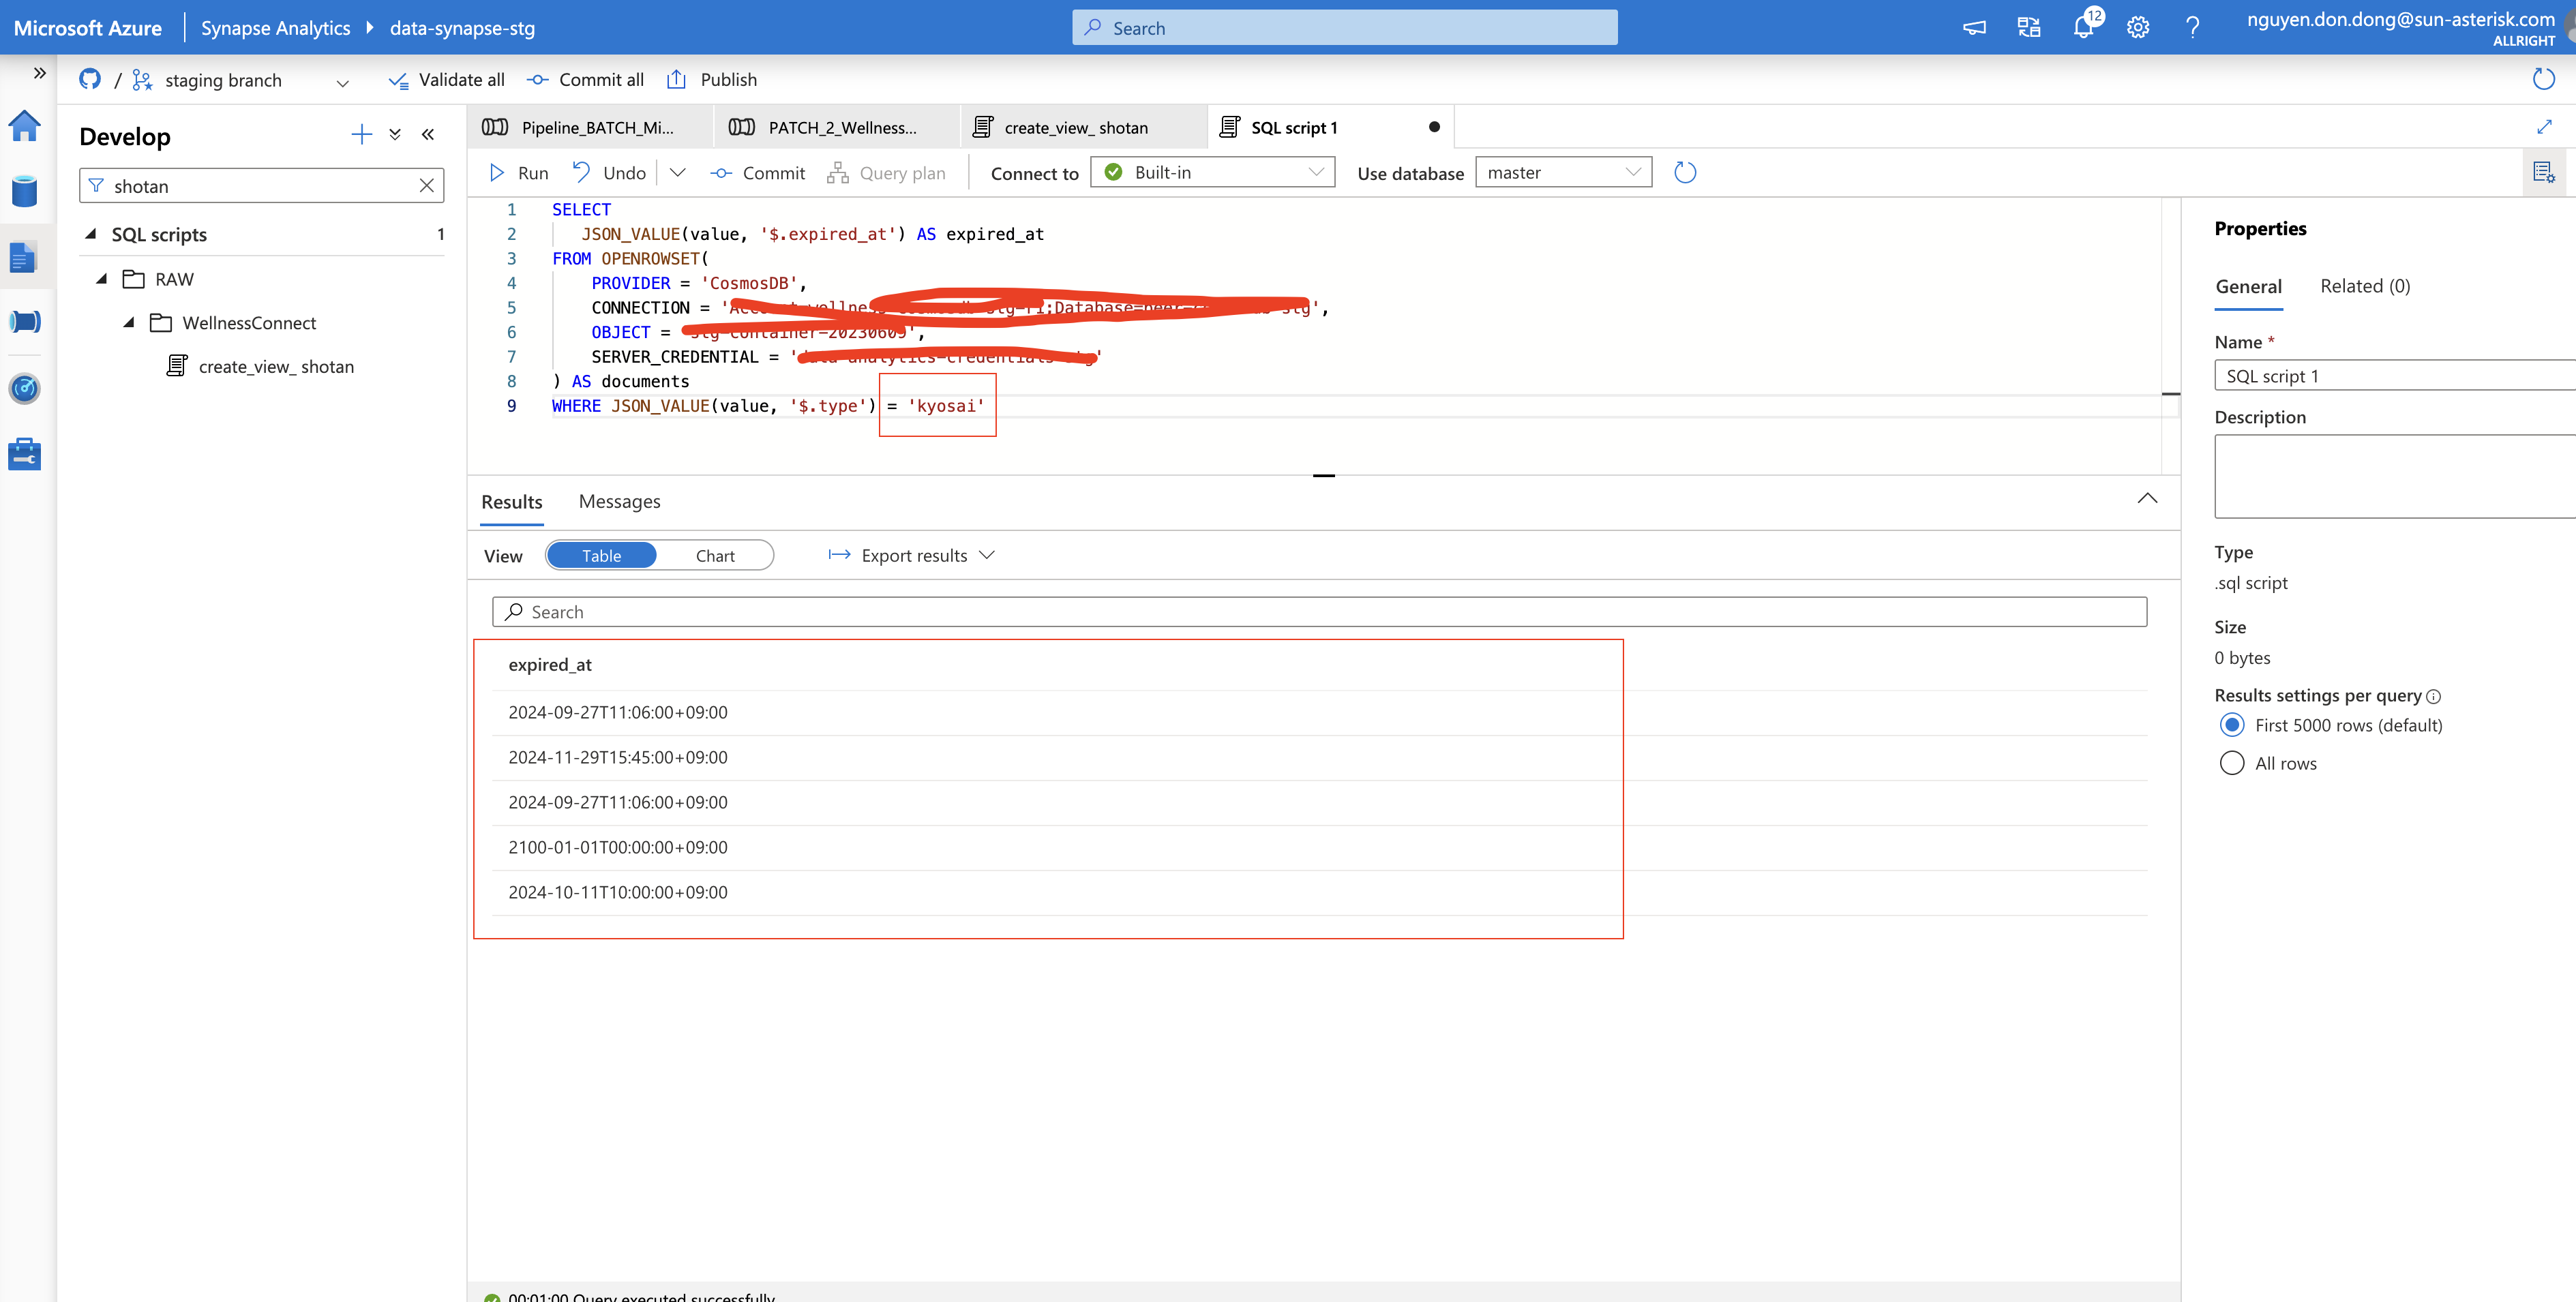
Task: Select the Integrate hub pipeline icon
Action: point(24,321)
